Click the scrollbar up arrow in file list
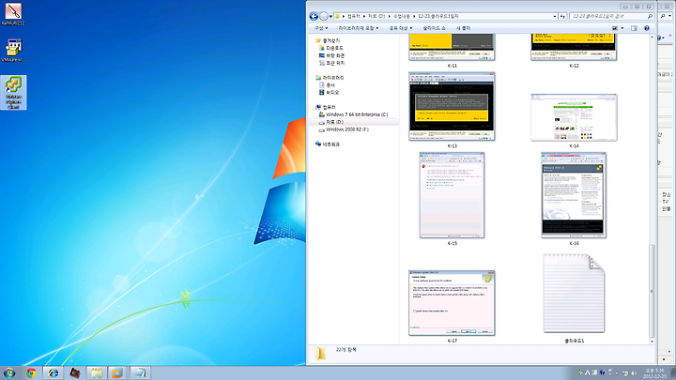Screen dimensions: 676x380 [652, 37]
